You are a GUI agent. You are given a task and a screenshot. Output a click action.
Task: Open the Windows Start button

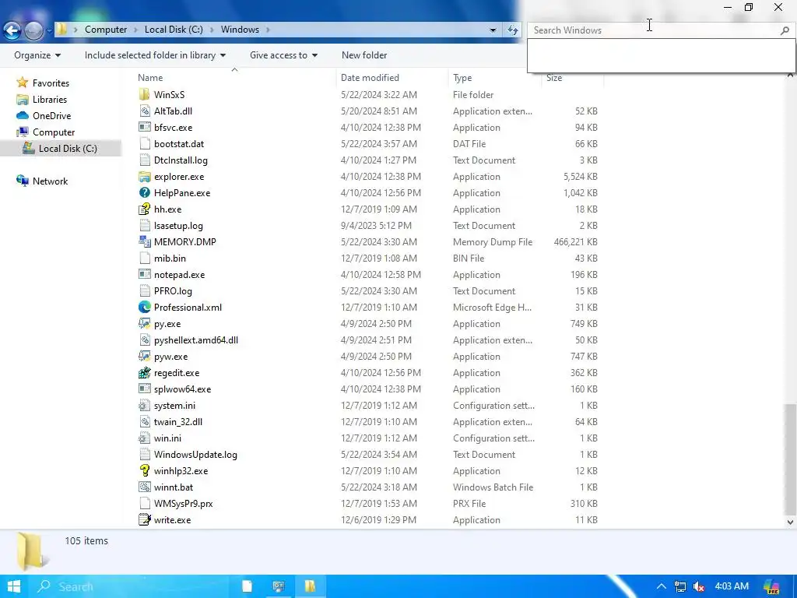[x=14, y=586]
